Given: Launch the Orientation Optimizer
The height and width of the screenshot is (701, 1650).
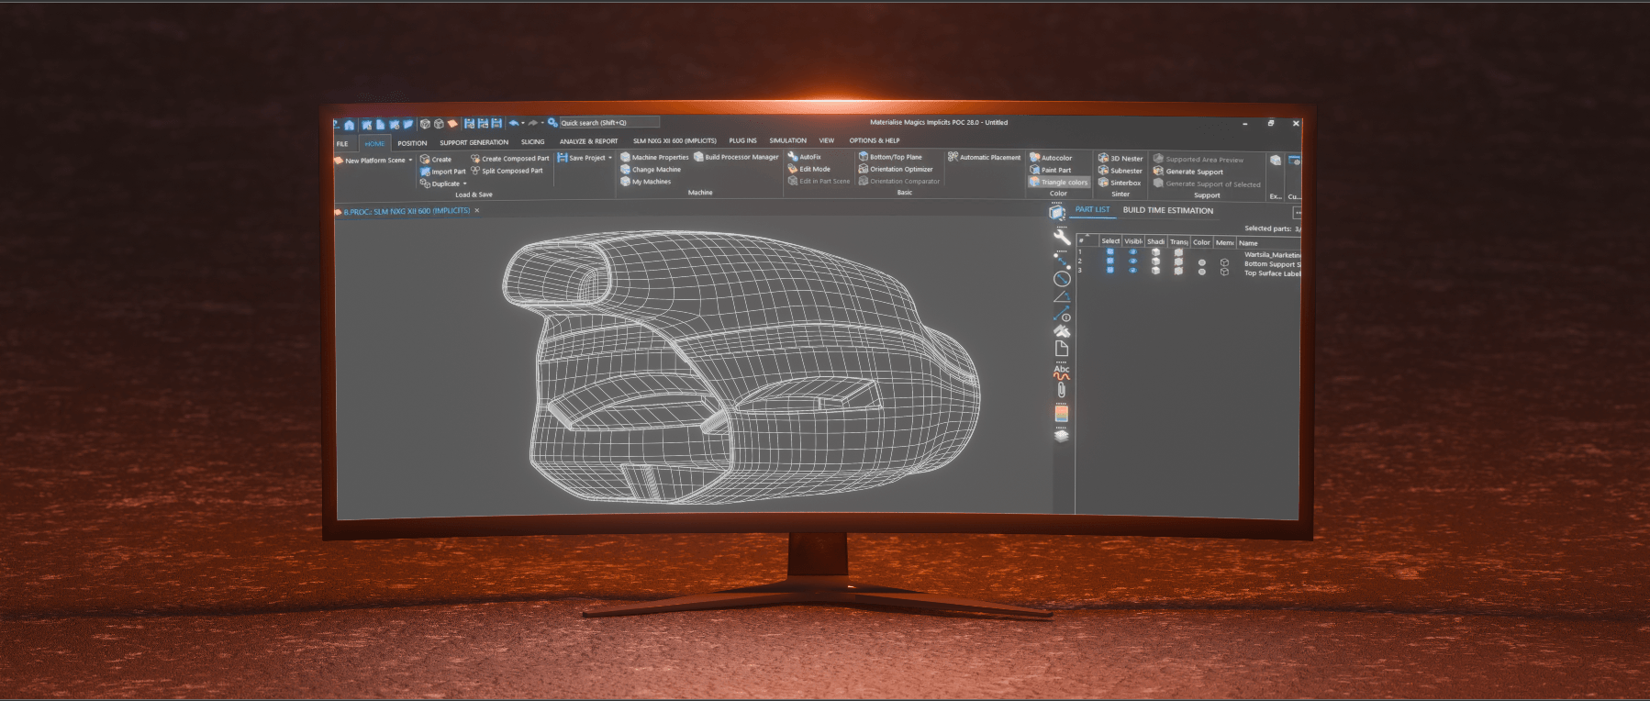Looking at the screenshot, I should [x=900, y=169].
